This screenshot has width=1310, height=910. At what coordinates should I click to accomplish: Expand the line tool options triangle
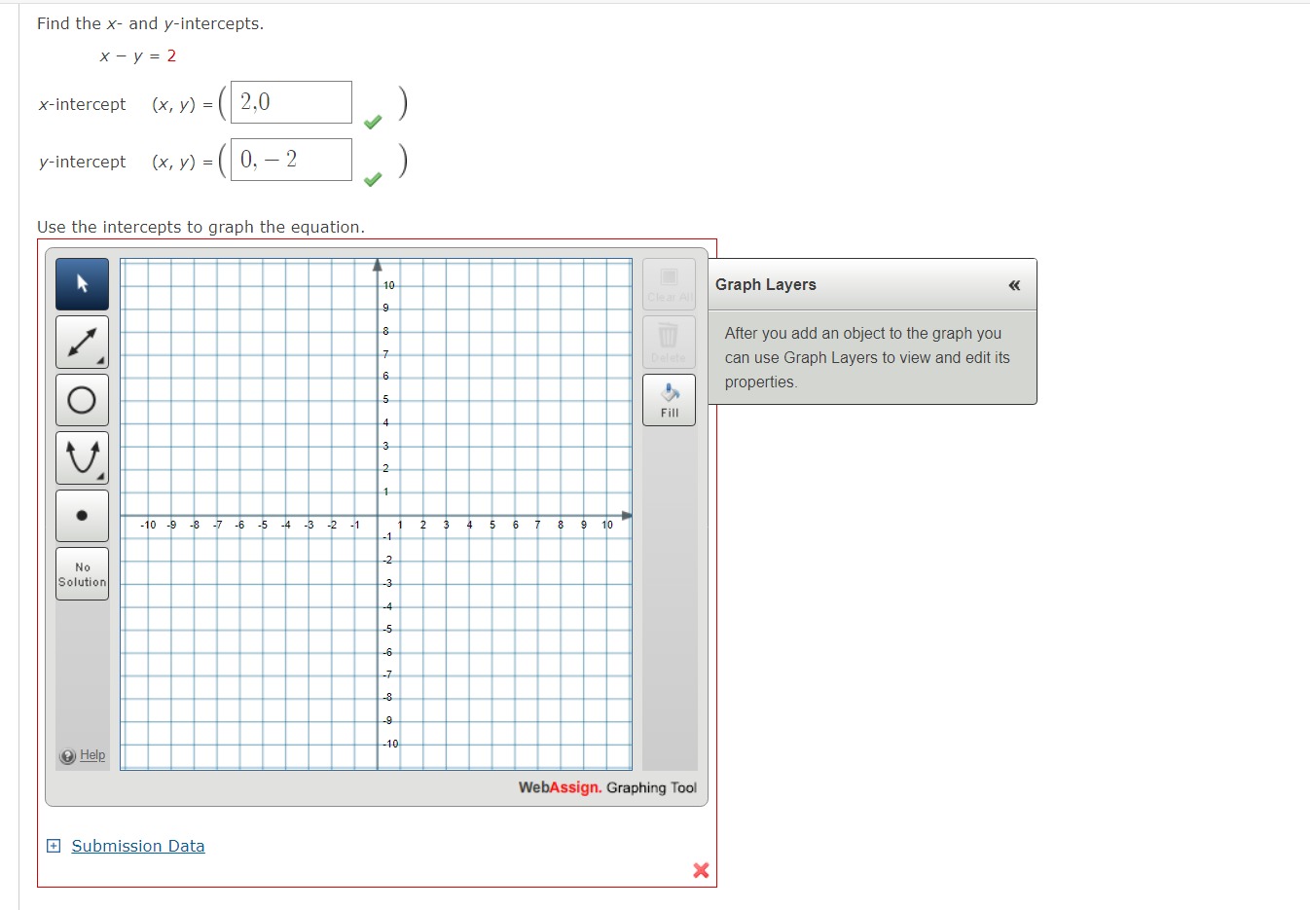point(102,362)
